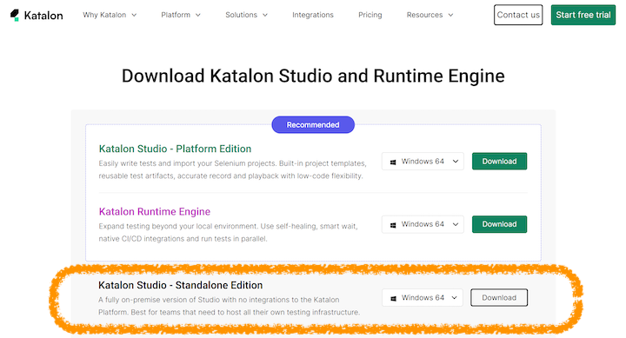This screenshot has width=626, height=338.
Task: Download Katalon Studio Platform Edition
Action: [499, 162]
